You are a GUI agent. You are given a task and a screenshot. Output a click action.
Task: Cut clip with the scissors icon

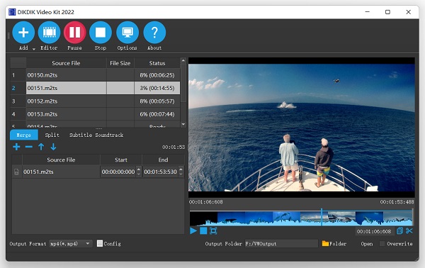tap(409, 231)
